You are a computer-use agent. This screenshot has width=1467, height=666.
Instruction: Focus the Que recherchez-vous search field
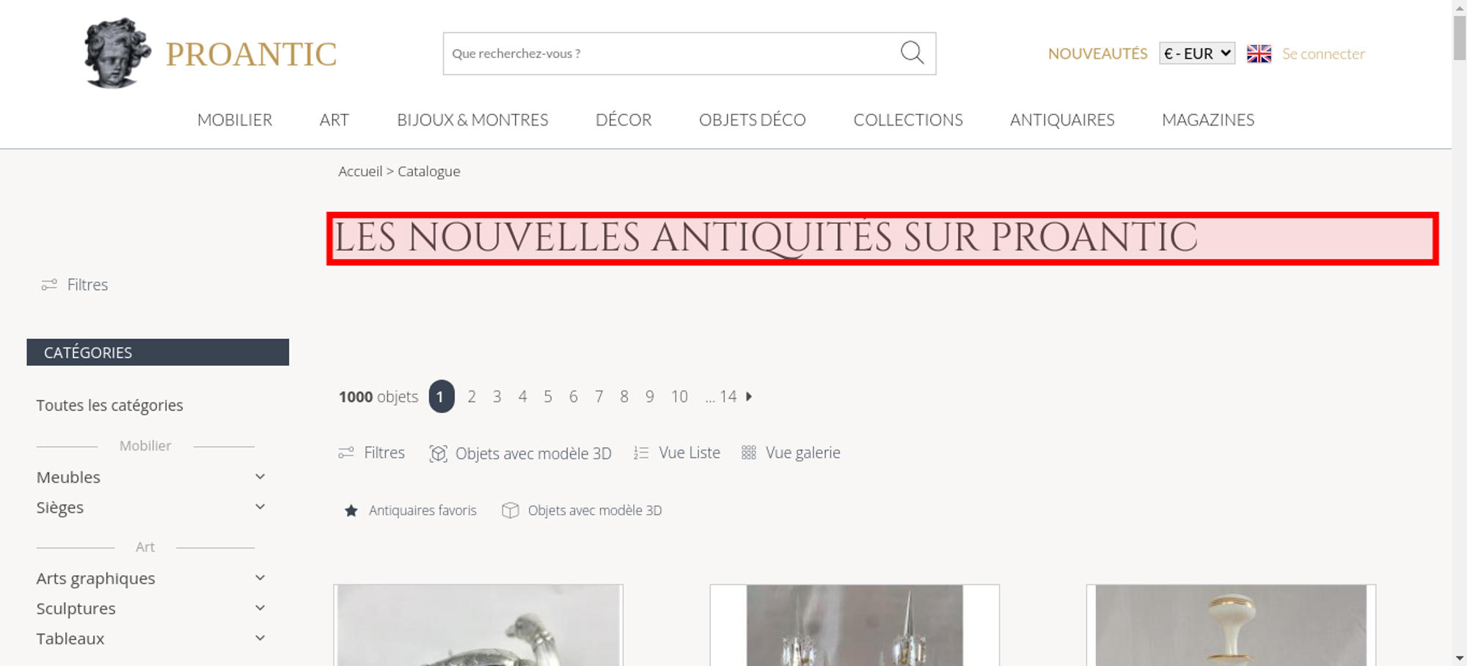click(670, 54)
